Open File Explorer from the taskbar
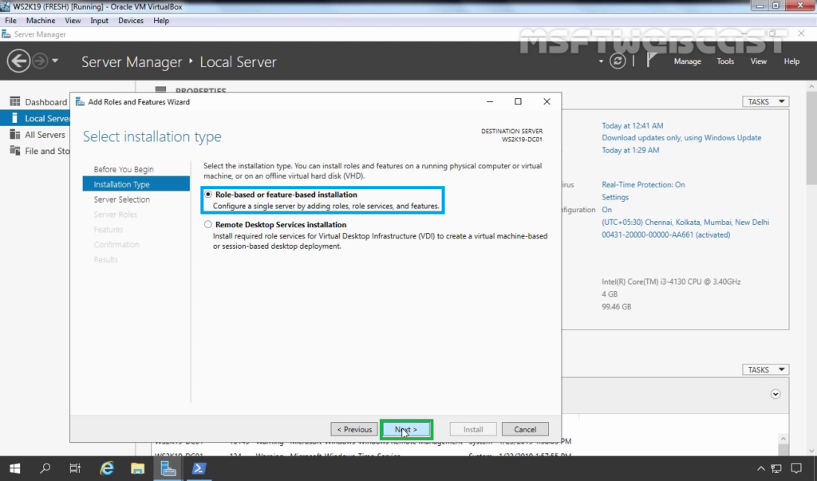The width and height of the screenshot is (817, 481). point(137,468)
